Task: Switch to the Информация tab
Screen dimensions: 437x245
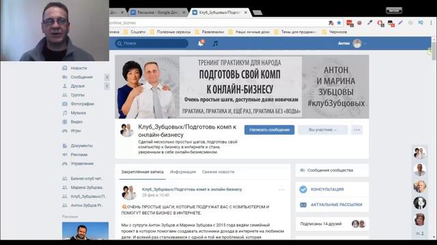Action: click(183, 172)
